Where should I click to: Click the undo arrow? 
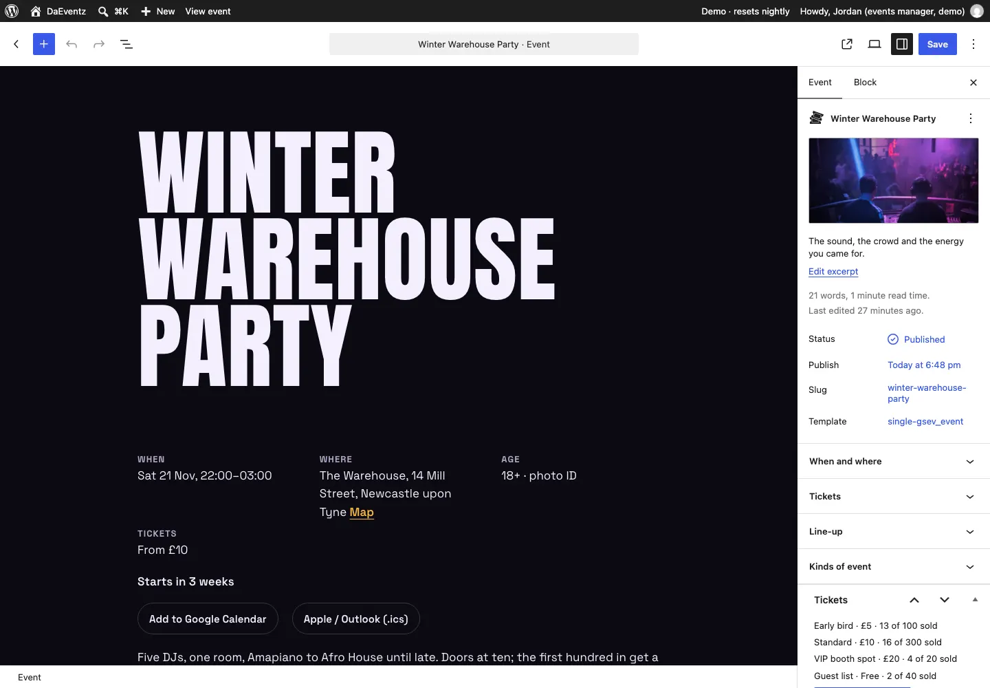pyautogui.click(x=71, y=44)
